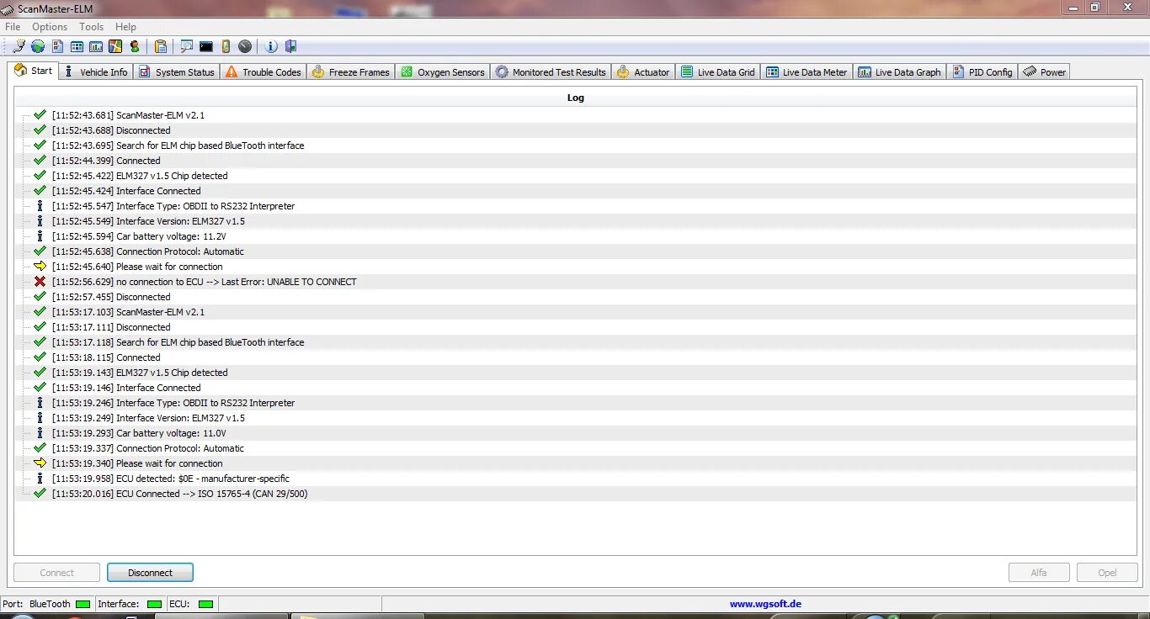Select 11:53:18.115 Connected log line
Viewport: 1150px width, 619px height.
106,357
